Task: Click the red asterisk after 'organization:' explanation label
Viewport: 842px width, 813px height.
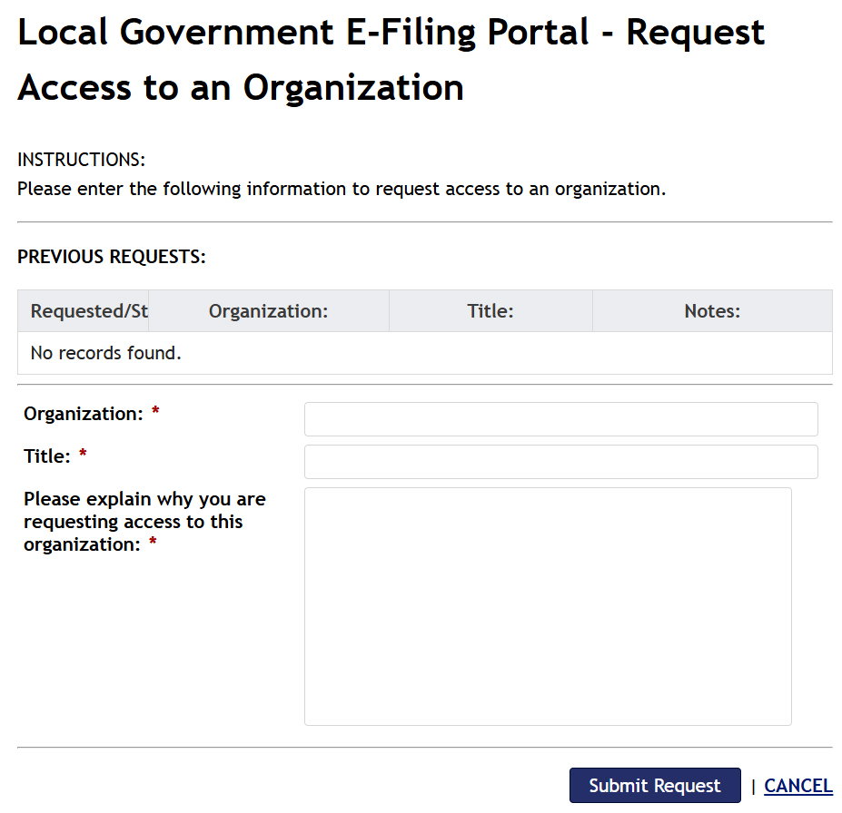Action: coord(153,543)
